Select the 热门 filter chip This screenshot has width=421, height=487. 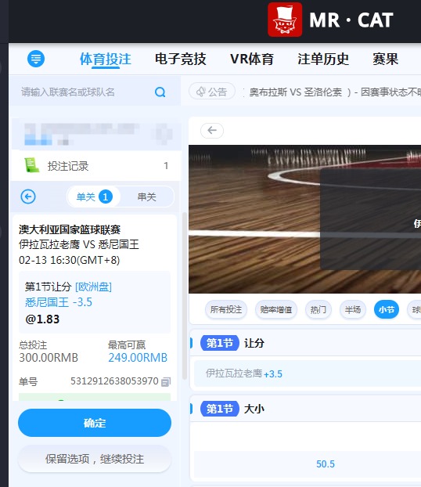(x=318, y=309)
